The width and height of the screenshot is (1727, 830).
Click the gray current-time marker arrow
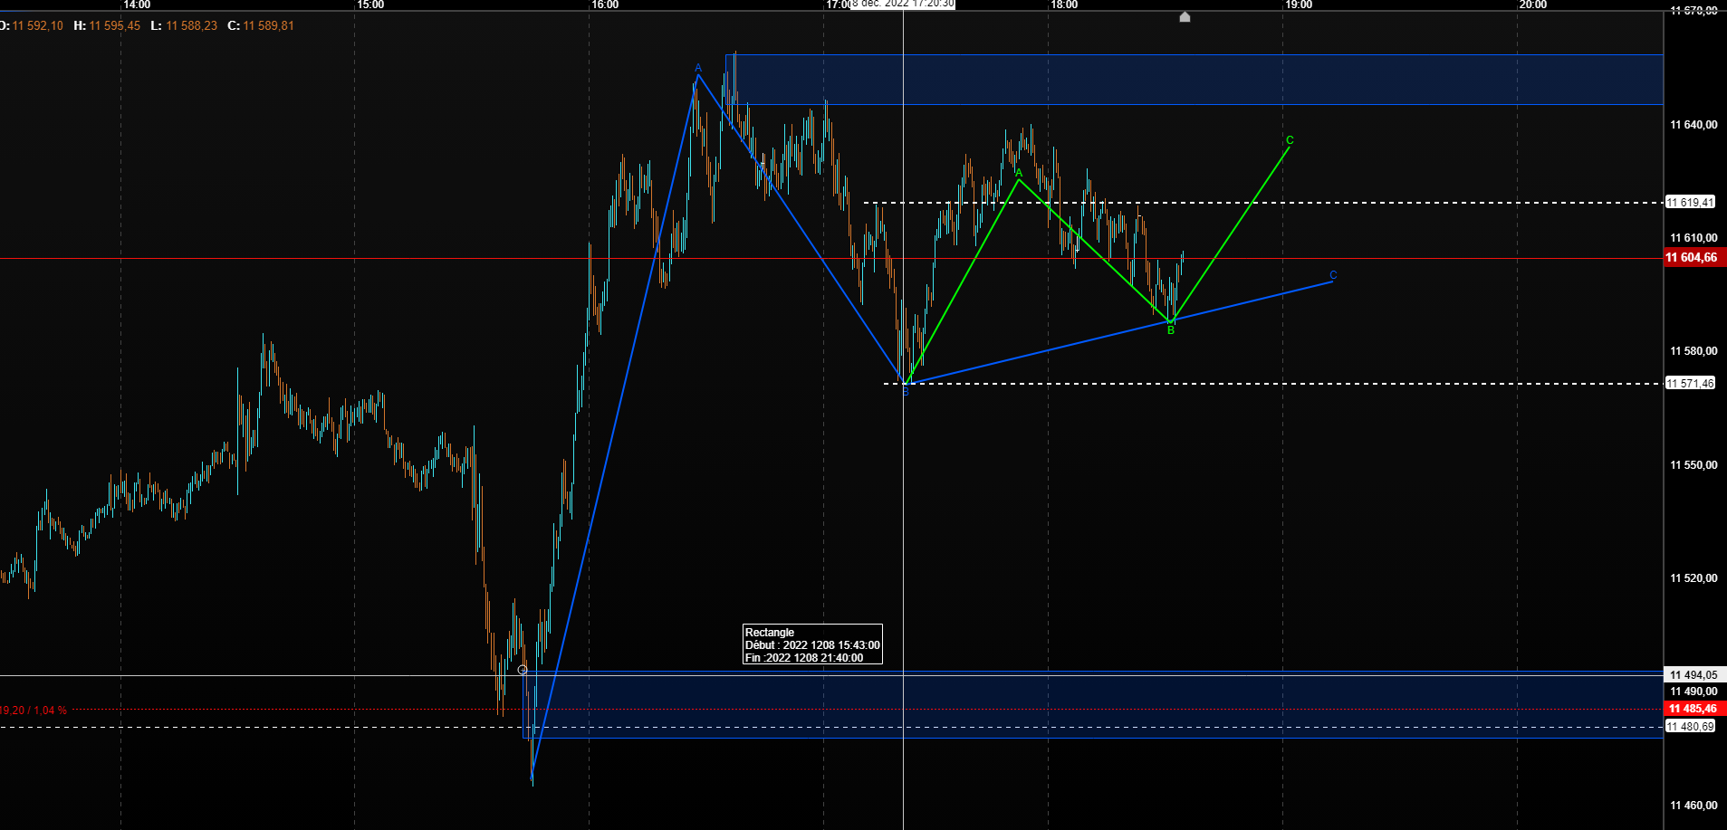tap(1185, 16)
